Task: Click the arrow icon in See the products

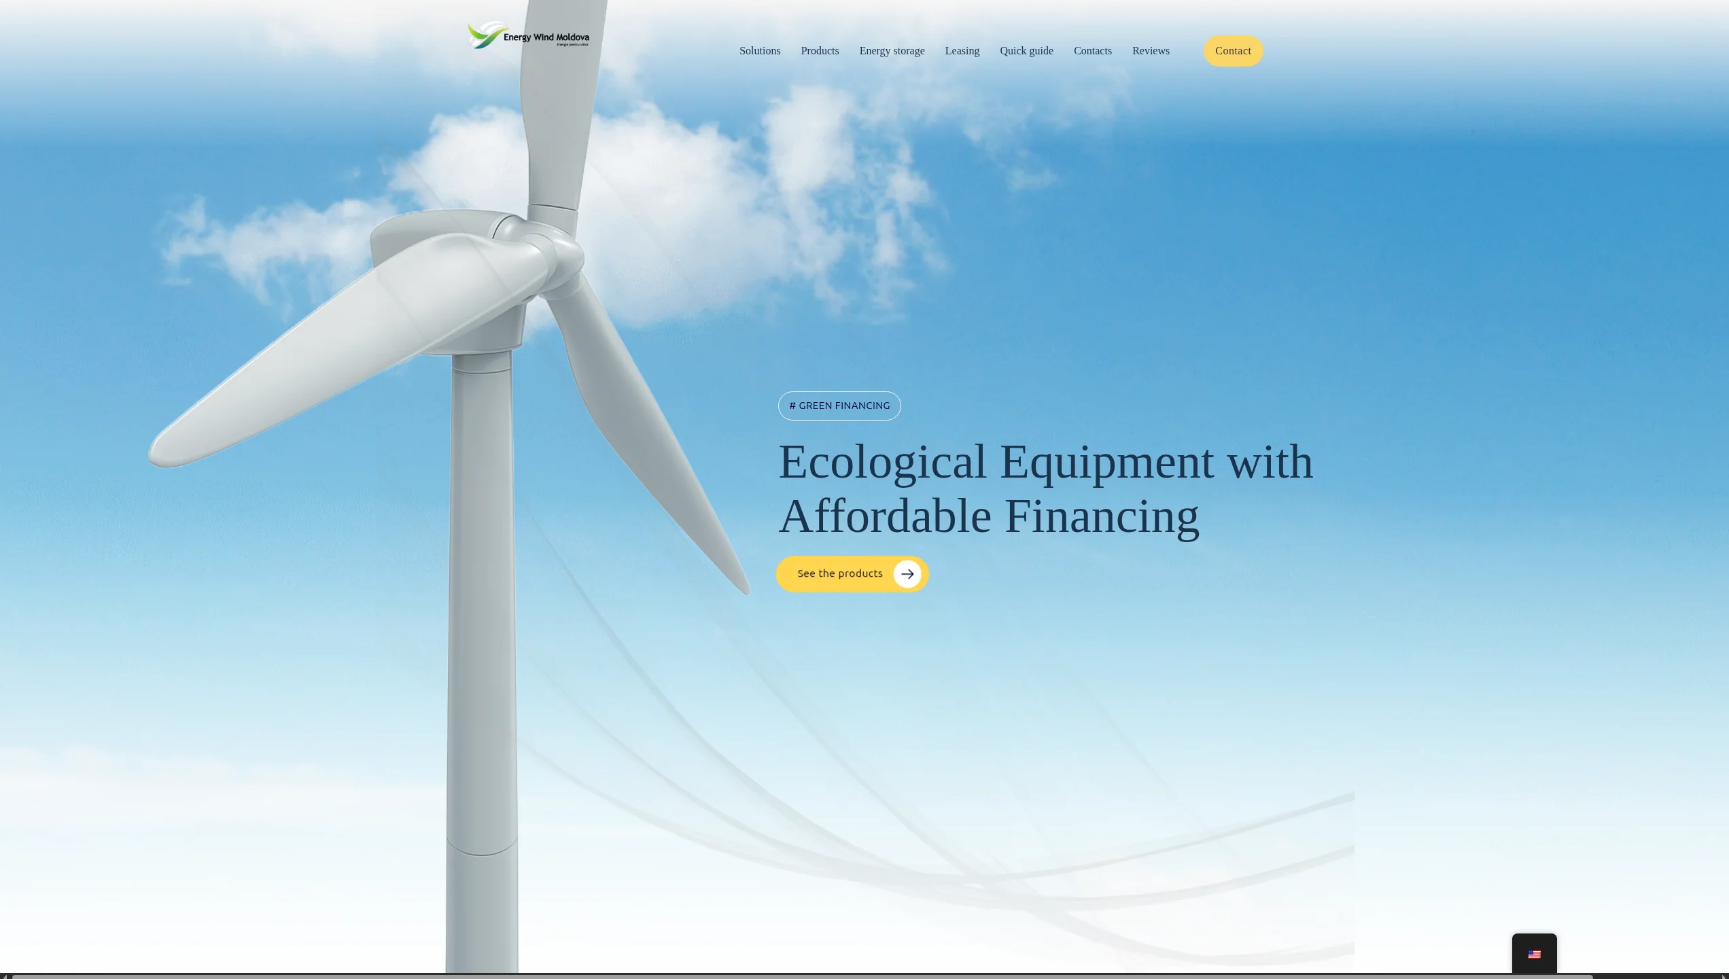Action: (907, 574)
